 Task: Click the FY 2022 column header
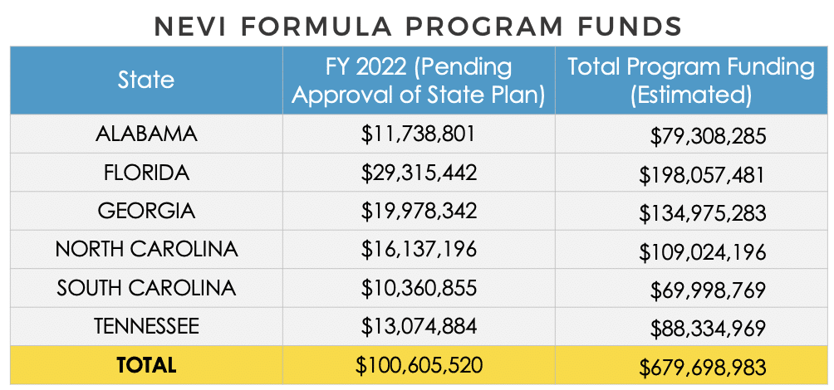click(x=419, y=80)
